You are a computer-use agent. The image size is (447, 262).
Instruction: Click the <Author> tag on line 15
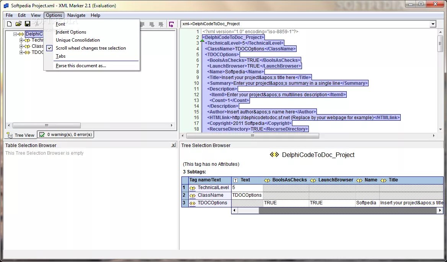click(217, 112)
